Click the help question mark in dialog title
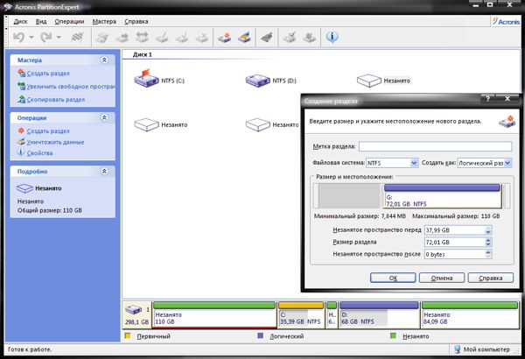525x359 pixels. pos(488,99)
